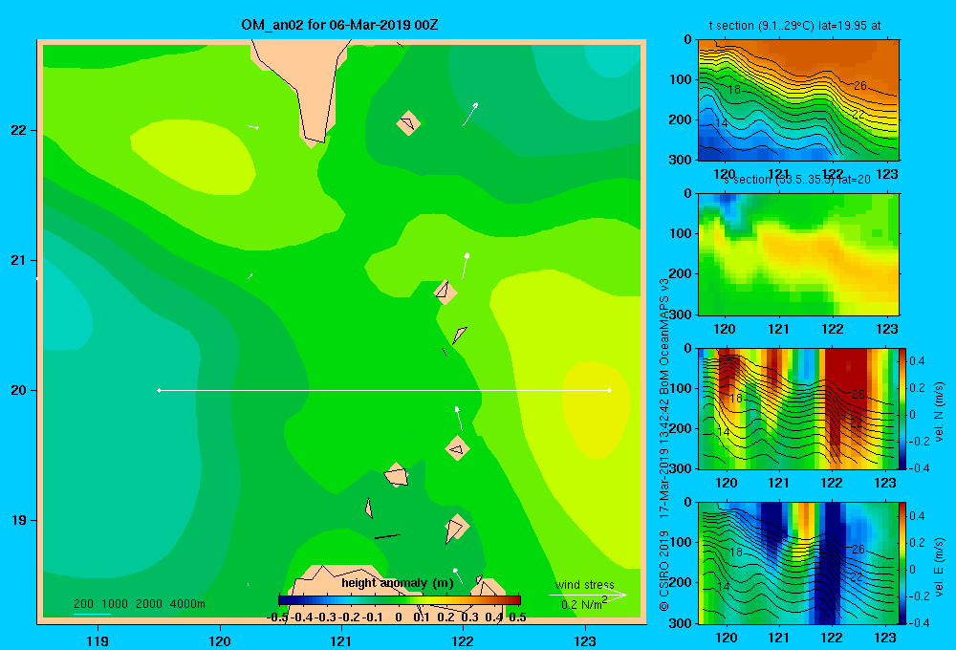Click the 'vel. E (m/s)' axis label
Viewport: 956px width, 650px height.
tap(940, 565)
